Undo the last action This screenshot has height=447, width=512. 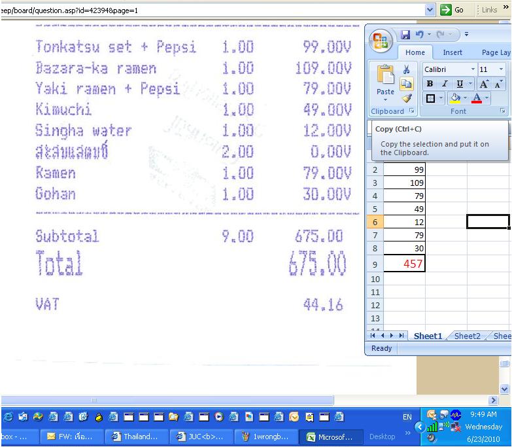coord(420,35)
